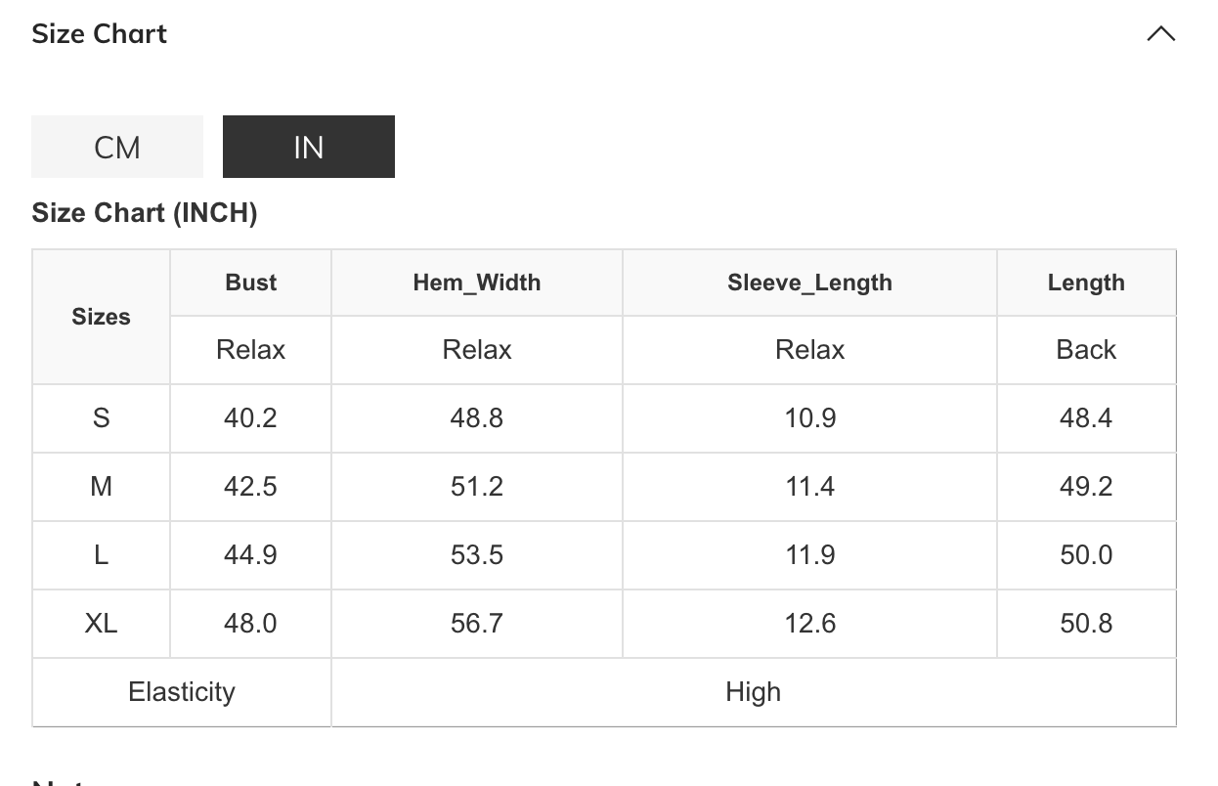Click the Length column header

point(1086,283)
